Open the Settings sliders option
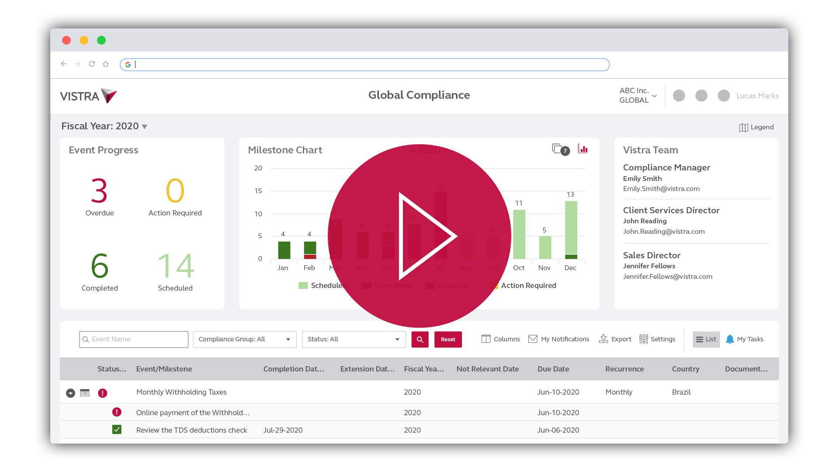The width and height of the screenshot is (839, 472). 657,339
